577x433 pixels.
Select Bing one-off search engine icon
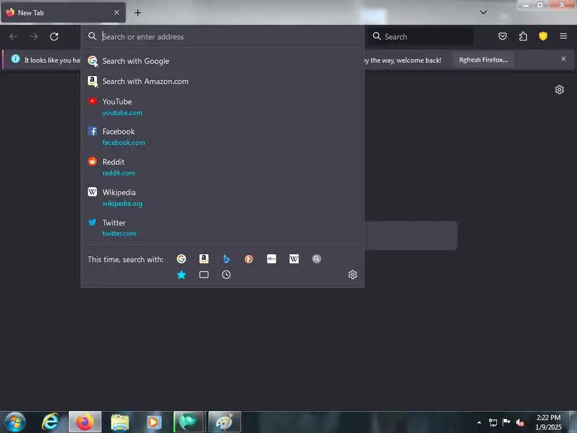tap(227, 259)
